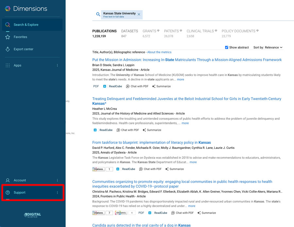Expand the Account options menu
This screenshot has width=294, height=227.
tap(57, 180)
